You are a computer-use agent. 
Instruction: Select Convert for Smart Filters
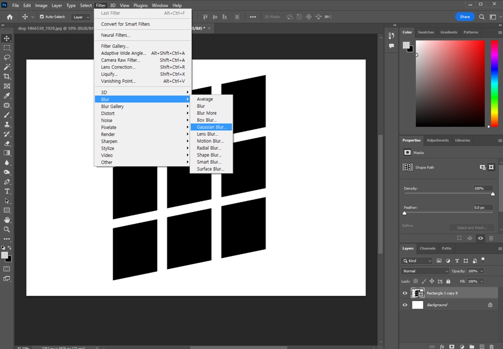coord(143,24)
